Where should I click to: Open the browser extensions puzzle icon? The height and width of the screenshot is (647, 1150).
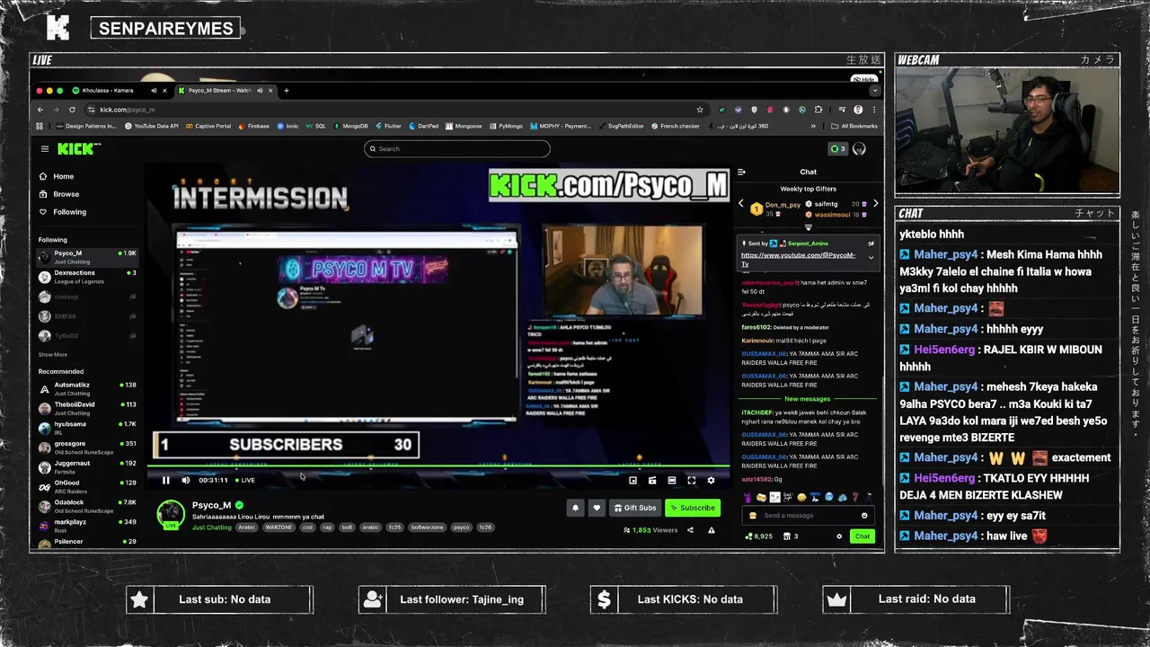point(818,110)
